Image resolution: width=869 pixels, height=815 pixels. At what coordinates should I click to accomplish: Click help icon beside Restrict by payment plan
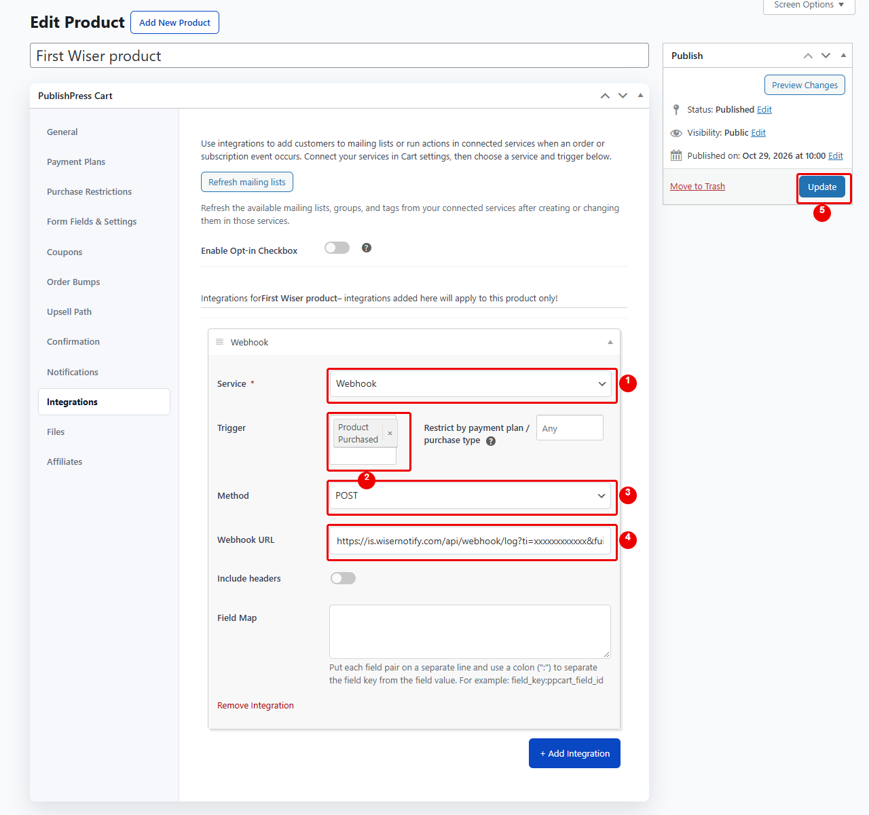491,441
